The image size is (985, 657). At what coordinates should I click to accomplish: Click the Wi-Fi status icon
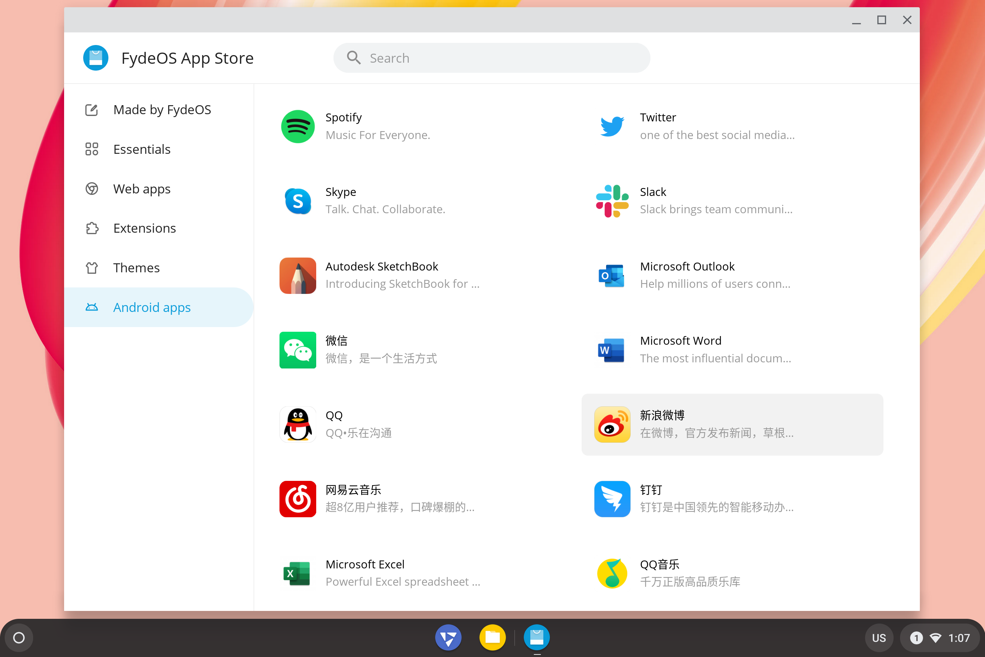(x=936, y=638)
